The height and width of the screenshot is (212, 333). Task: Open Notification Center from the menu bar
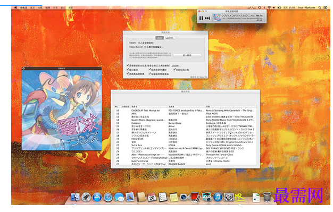(325, 7)
